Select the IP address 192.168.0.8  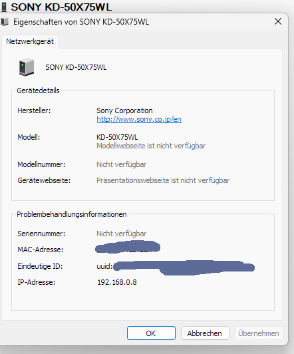[x=117, y=282]
